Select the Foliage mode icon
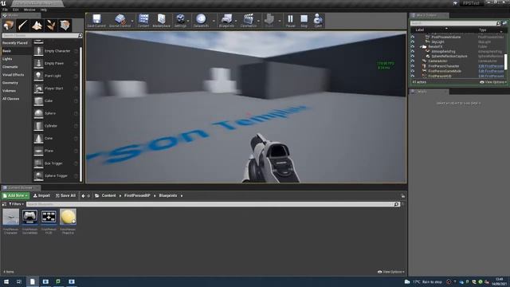The width and height of the screenshot is (510, 287). click(x=51, y=25)
